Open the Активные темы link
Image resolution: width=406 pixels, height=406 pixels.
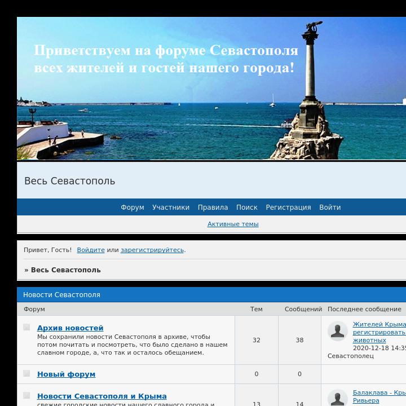(x=233, y=224)
